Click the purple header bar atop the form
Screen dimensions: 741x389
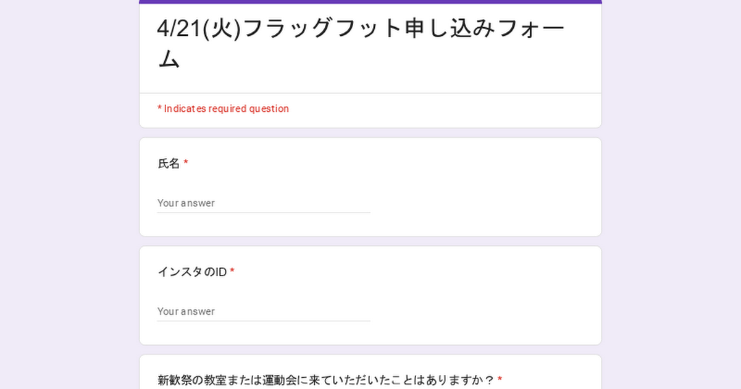371,2
